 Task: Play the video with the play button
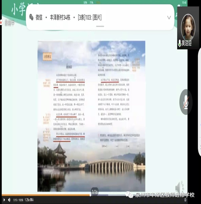(x=4, y=200)
